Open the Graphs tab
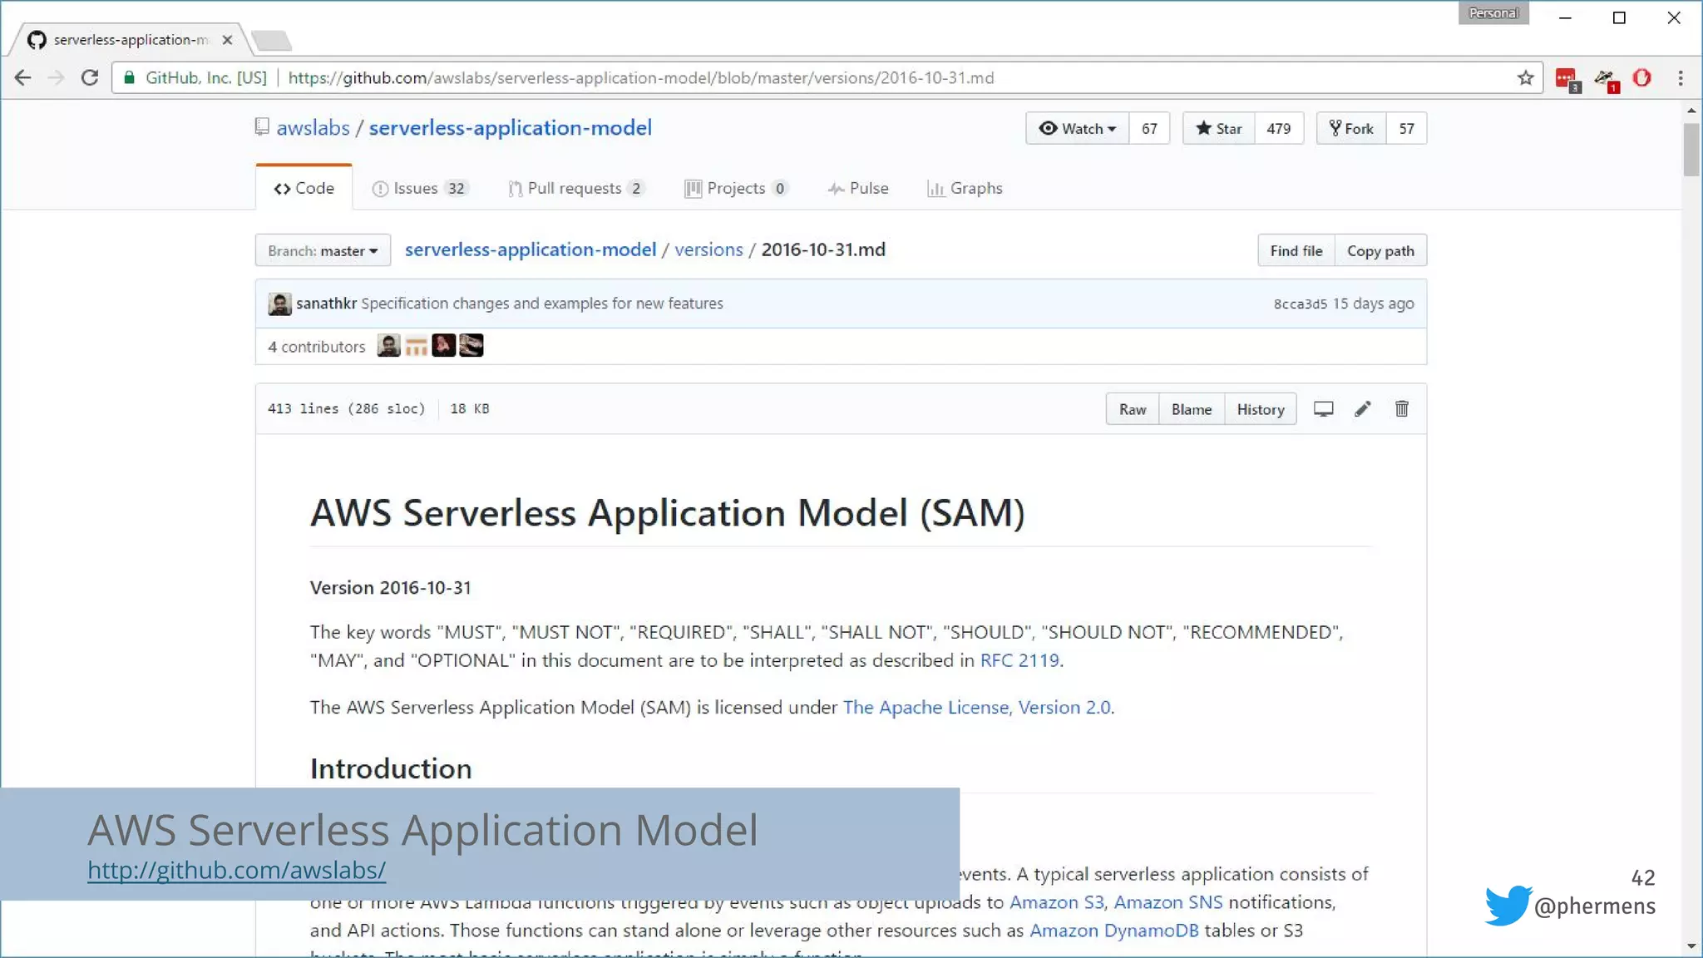The image size is (1703, 958). pos(965,189)
